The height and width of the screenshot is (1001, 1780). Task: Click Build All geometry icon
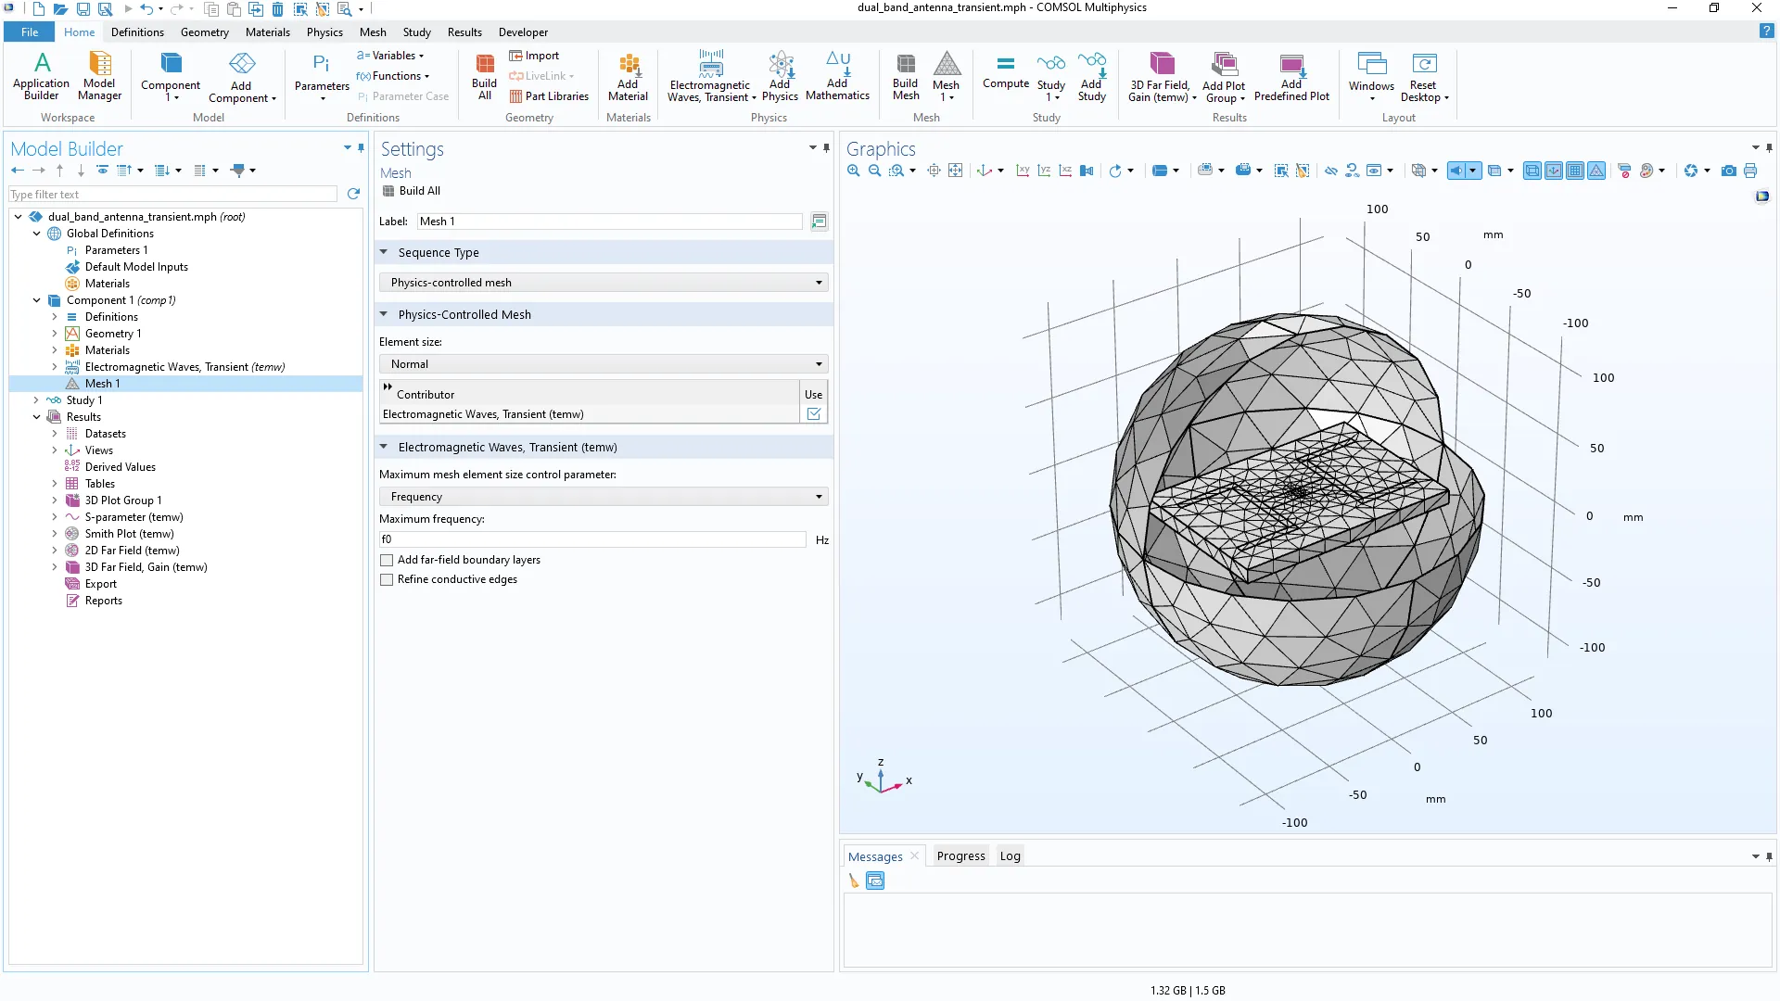click(x=484, y=76)
